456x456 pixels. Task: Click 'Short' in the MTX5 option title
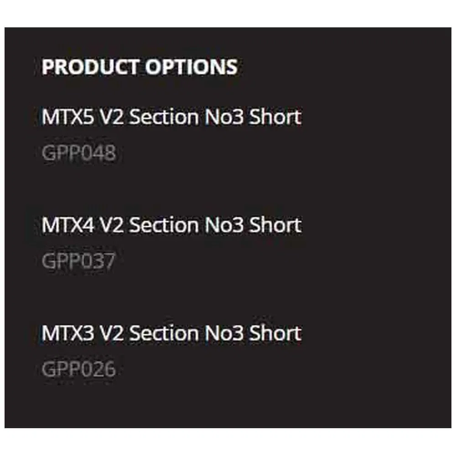click(275, 117)
